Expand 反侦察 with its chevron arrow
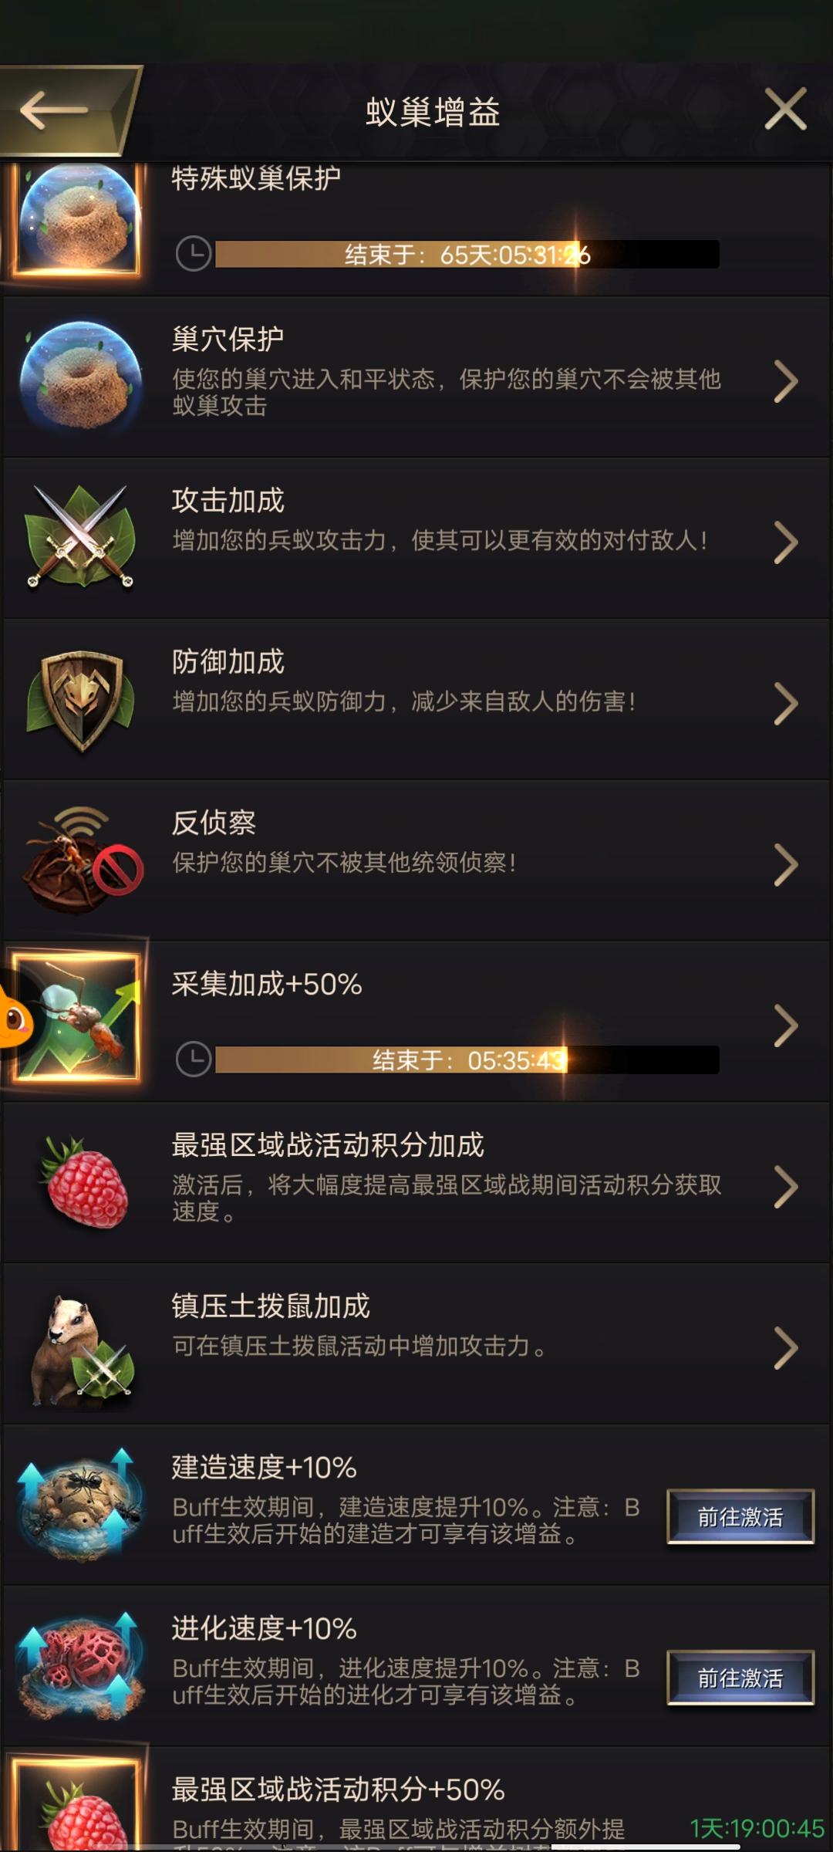The width and height of the screenshot is (833, 1852). point(785,865)
